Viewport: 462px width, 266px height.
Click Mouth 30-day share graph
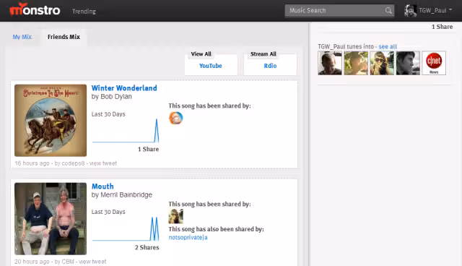point(126,229)
